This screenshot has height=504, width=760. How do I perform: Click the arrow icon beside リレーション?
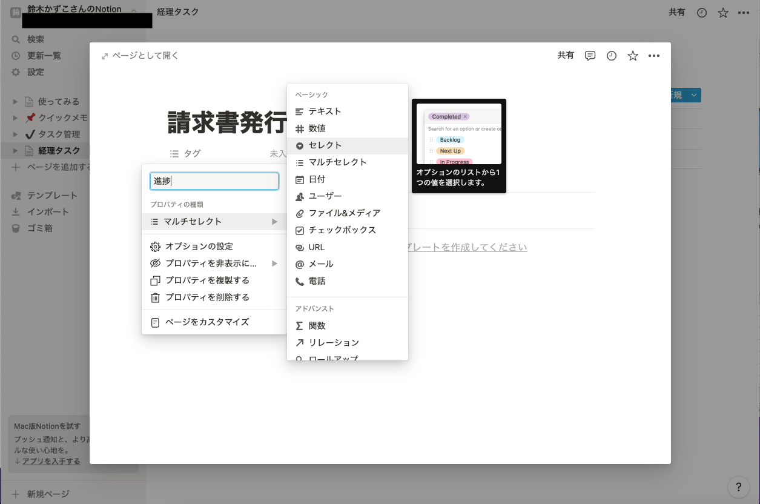pyautogui.click(x=299, y=343)
